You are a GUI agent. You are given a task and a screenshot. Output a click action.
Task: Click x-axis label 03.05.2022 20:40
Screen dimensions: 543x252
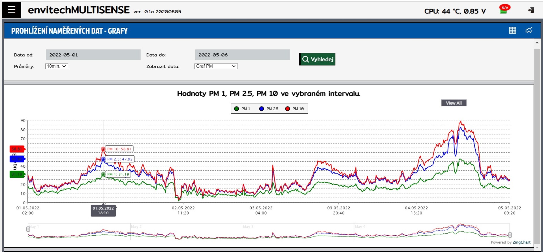click(339, 211)
